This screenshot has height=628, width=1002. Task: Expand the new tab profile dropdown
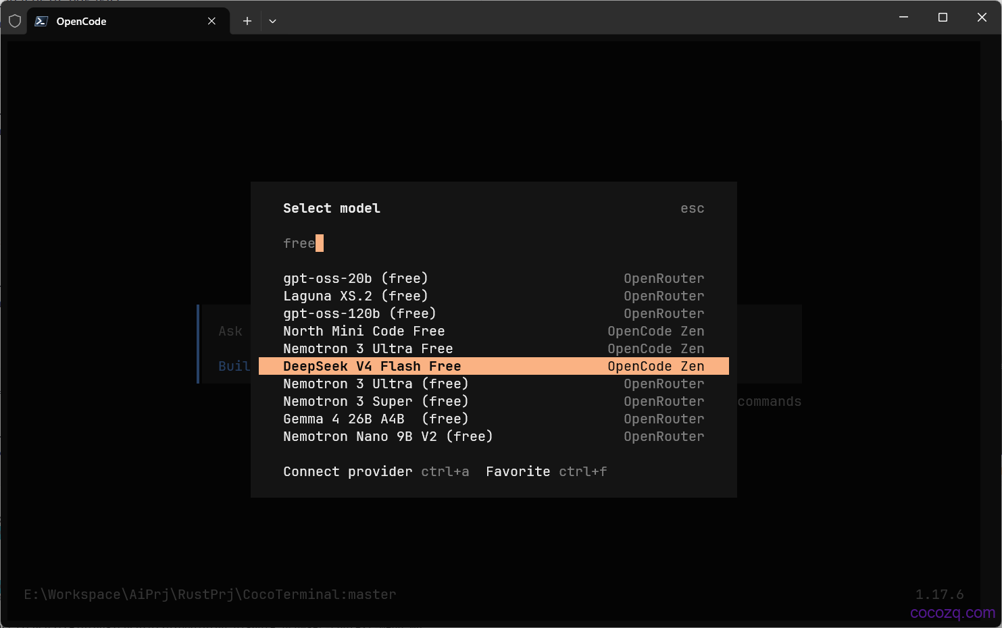tap(272, 21)
